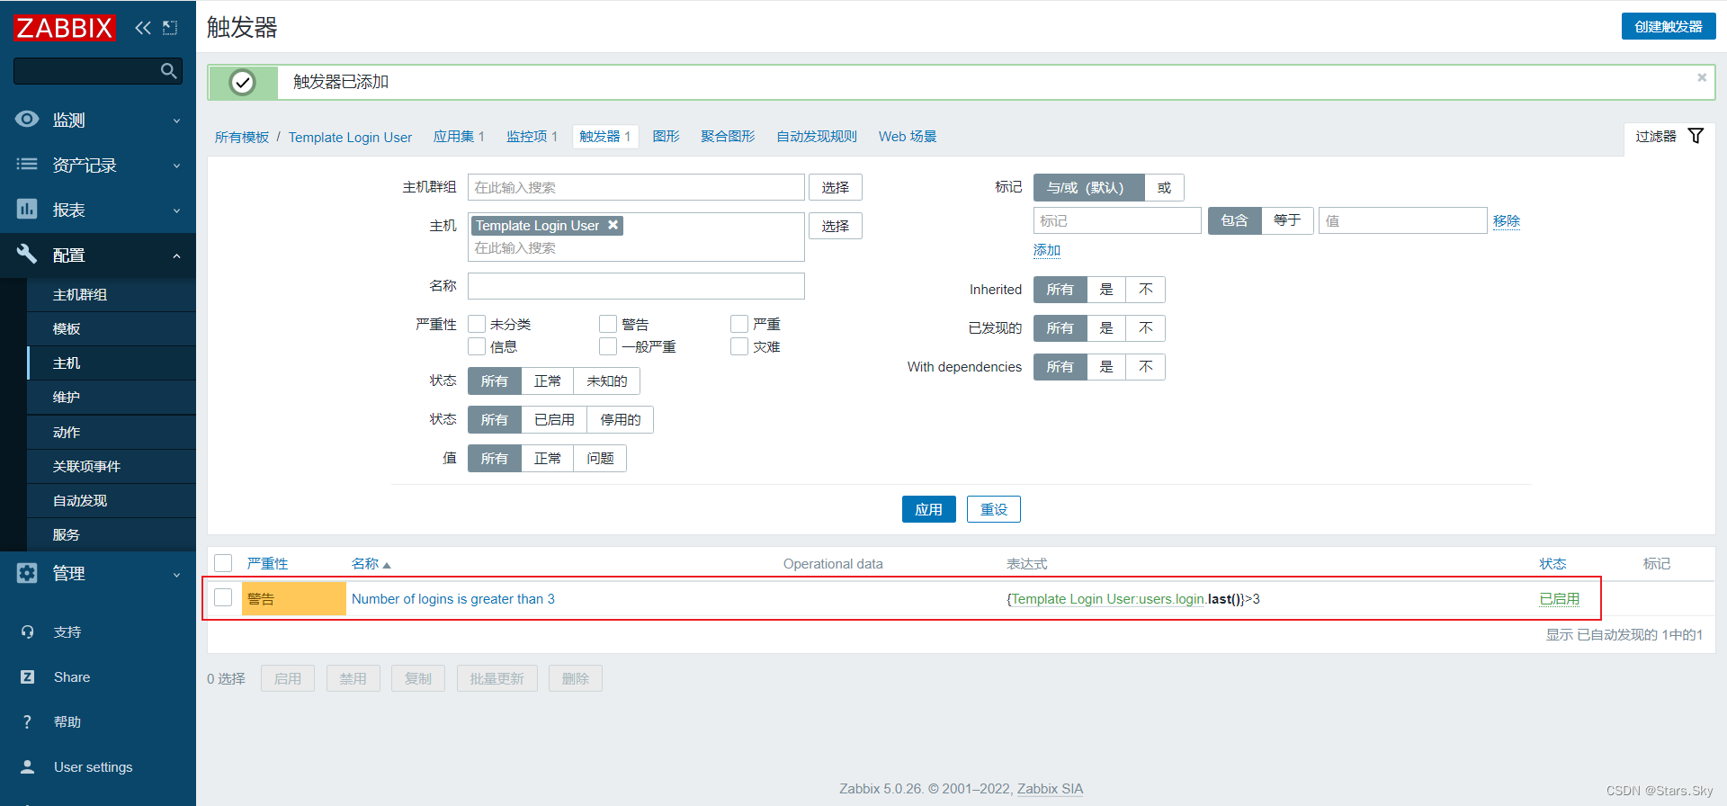The height and width of the screenshot is (806, 1727).
Task: Open User settings from sidebar
Action: (93, 766)
